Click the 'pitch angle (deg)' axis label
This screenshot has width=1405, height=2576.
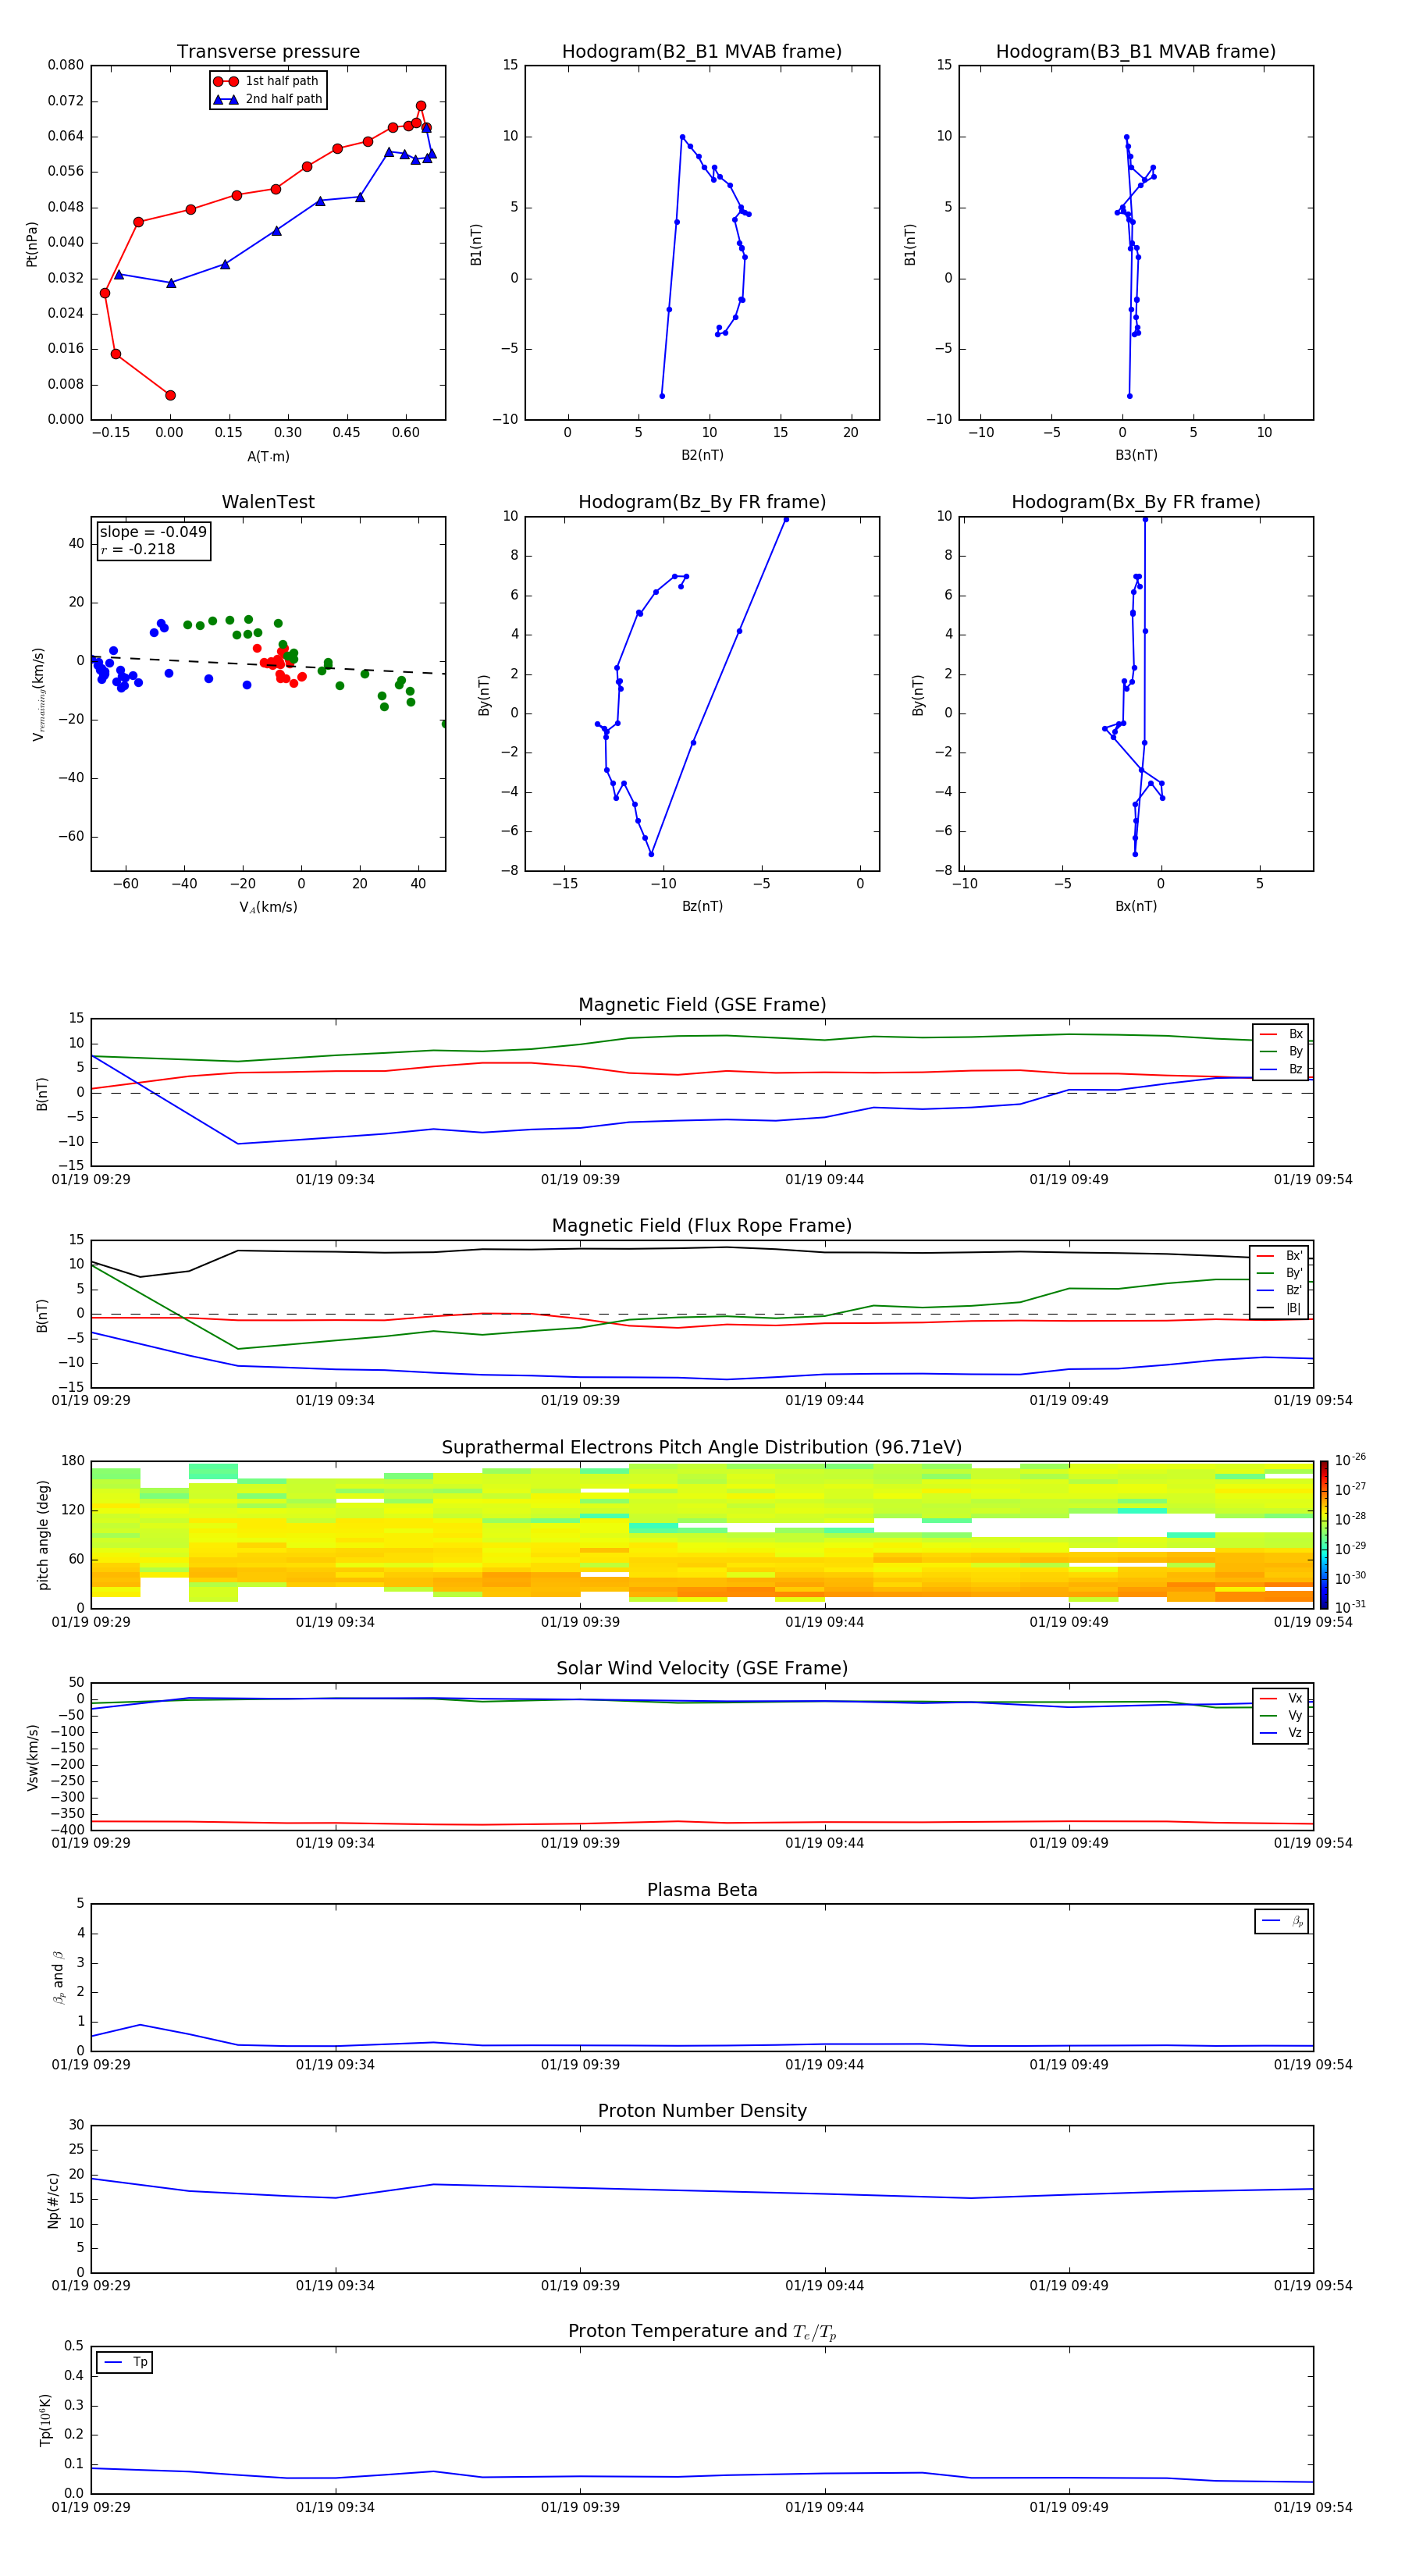point(43,1535)
